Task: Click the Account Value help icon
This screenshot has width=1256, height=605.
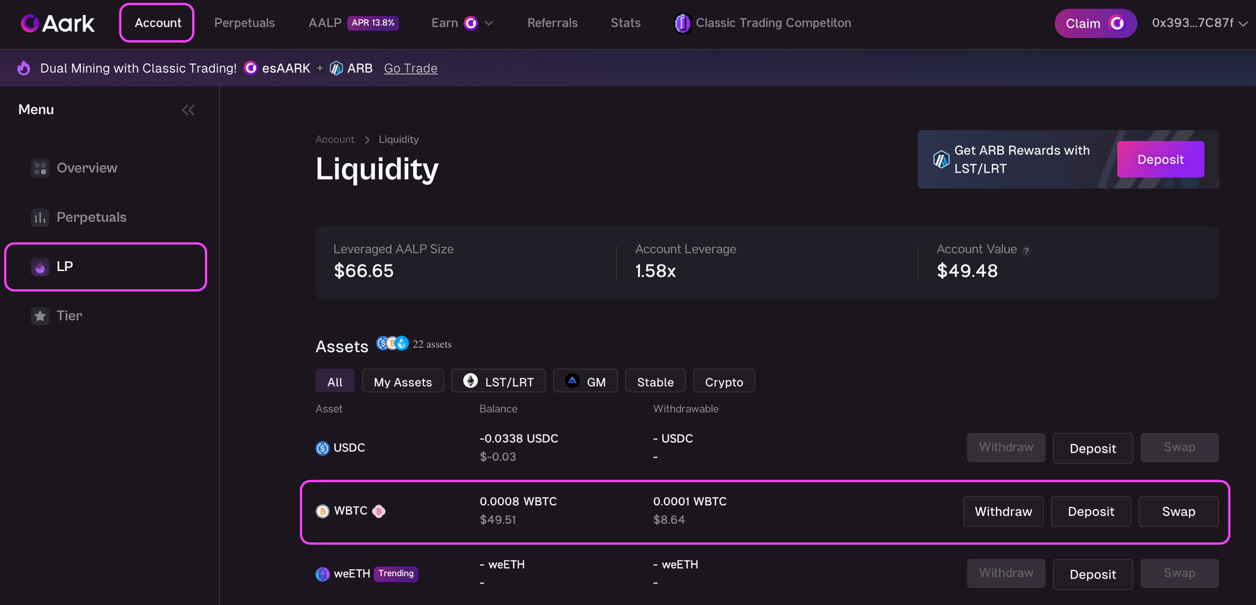Action: click(1026, 250)
